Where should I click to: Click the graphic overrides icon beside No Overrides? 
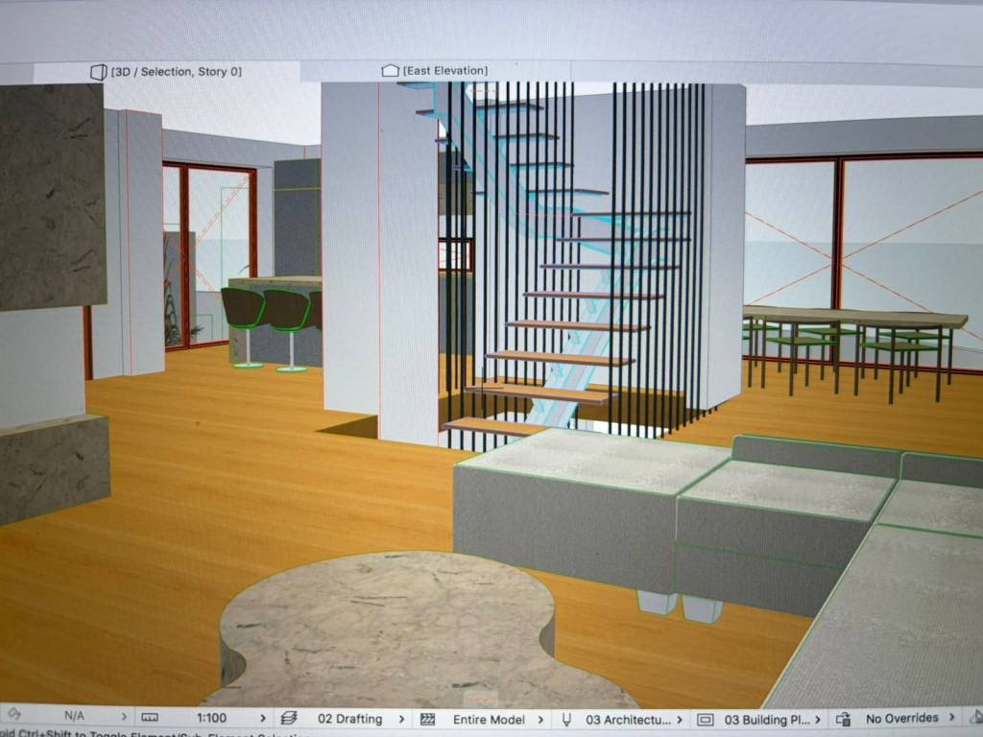(844, 719)
